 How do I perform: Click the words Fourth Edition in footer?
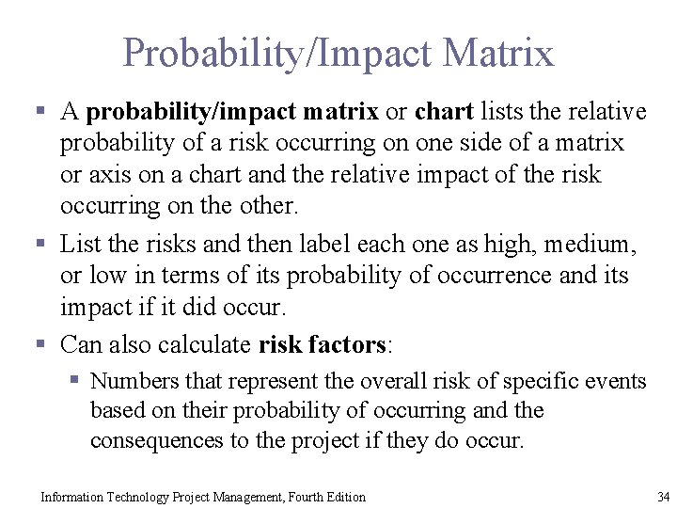[327, 498]
